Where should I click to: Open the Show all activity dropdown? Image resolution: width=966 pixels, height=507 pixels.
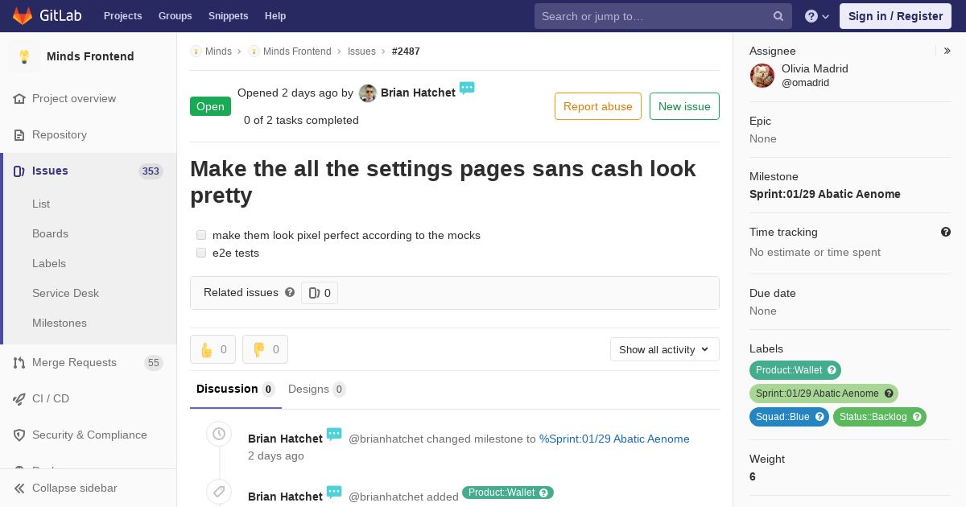coord(664,349)
